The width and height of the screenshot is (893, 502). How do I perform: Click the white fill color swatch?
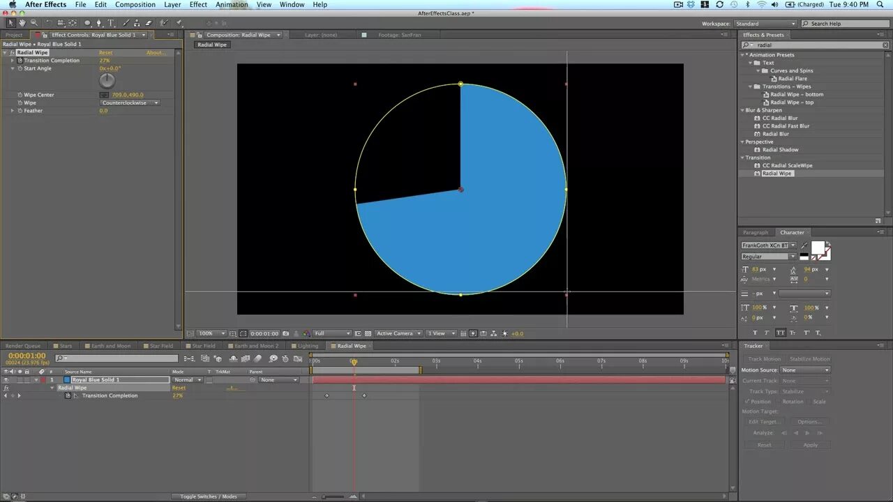pyautogui.click(x=817, y=248)
